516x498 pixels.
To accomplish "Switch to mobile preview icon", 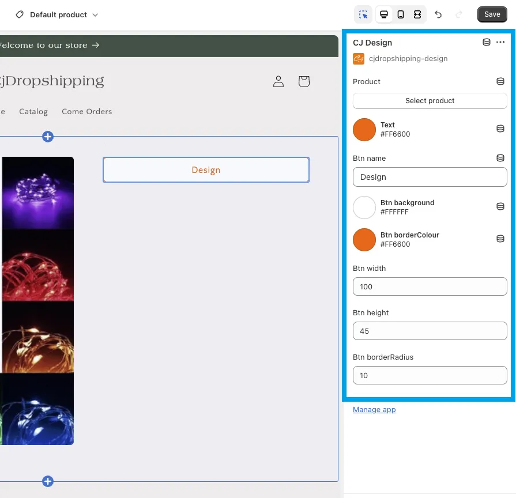I will point(401,14).
